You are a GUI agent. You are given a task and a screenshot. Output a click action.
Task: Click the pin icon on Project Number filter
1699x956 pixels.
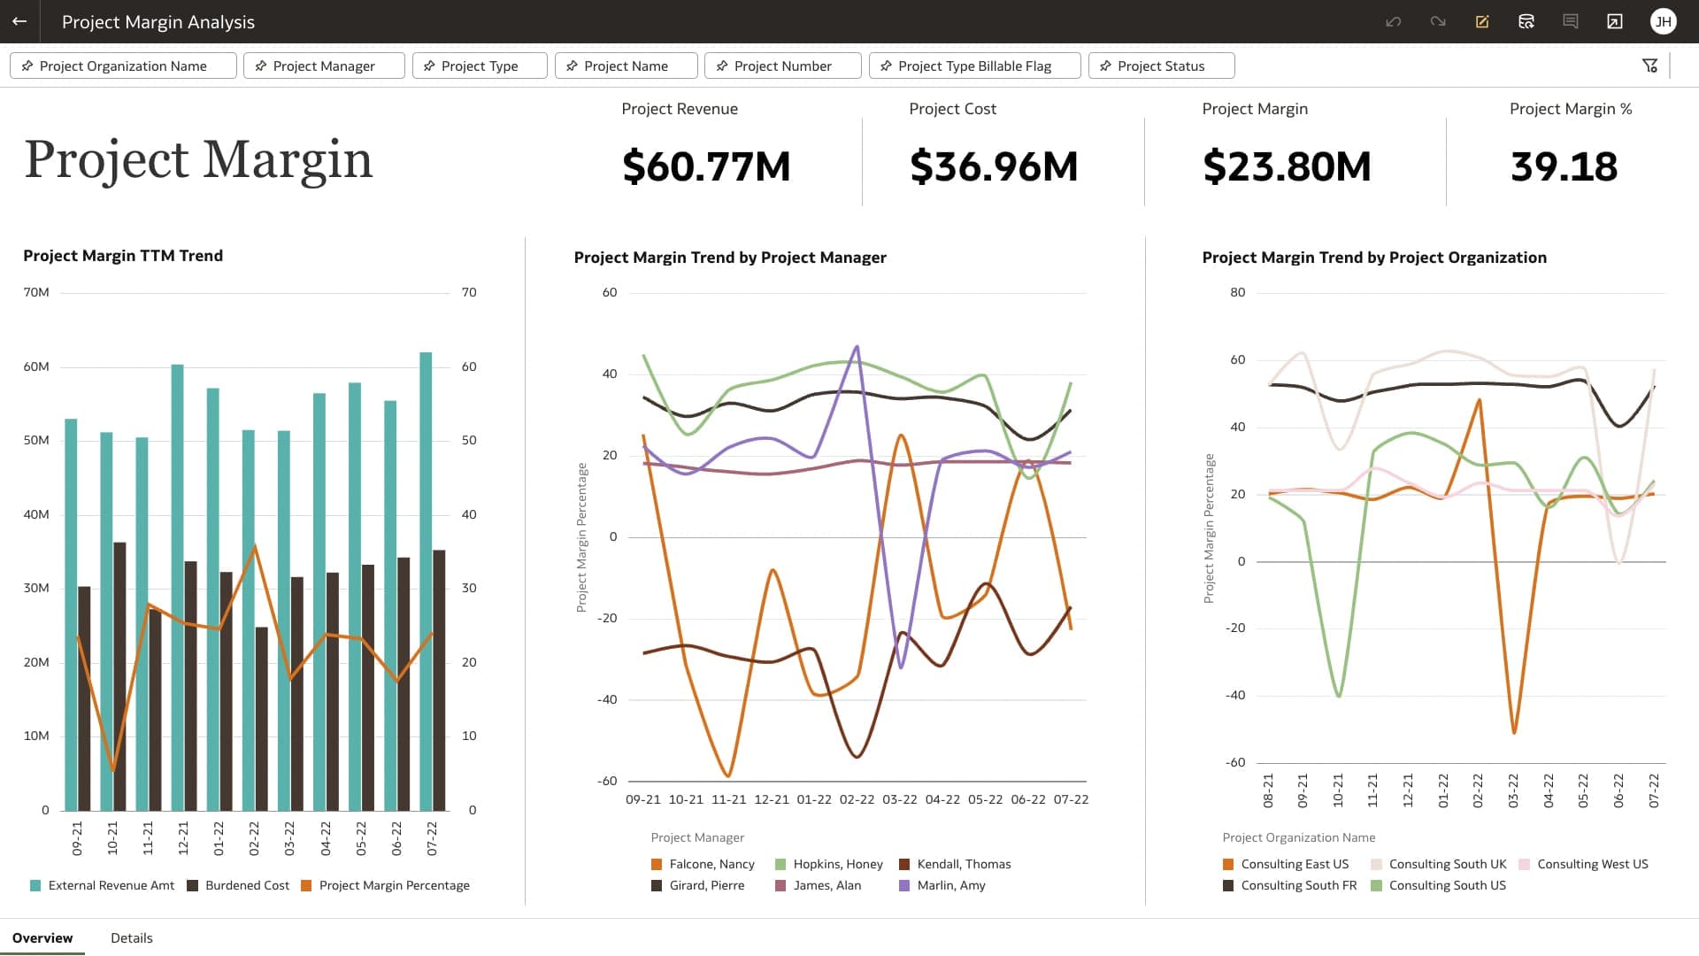point(722,66)
